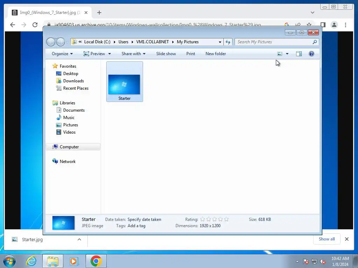Reload the Chrome page
Screen dimensions: 358x268
click(x=35, y=25)
